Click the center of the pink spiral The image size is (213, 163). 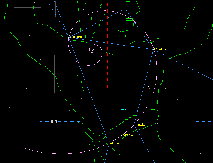(x=93, y=51)
